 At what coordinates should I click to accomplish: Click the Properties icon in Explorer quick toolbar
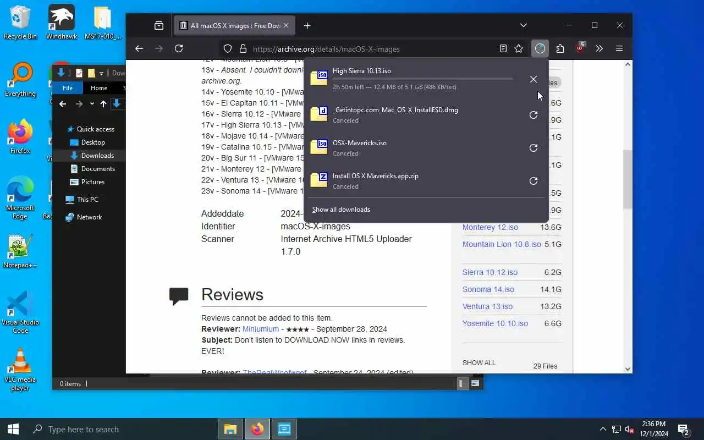(x=79, y=73)
